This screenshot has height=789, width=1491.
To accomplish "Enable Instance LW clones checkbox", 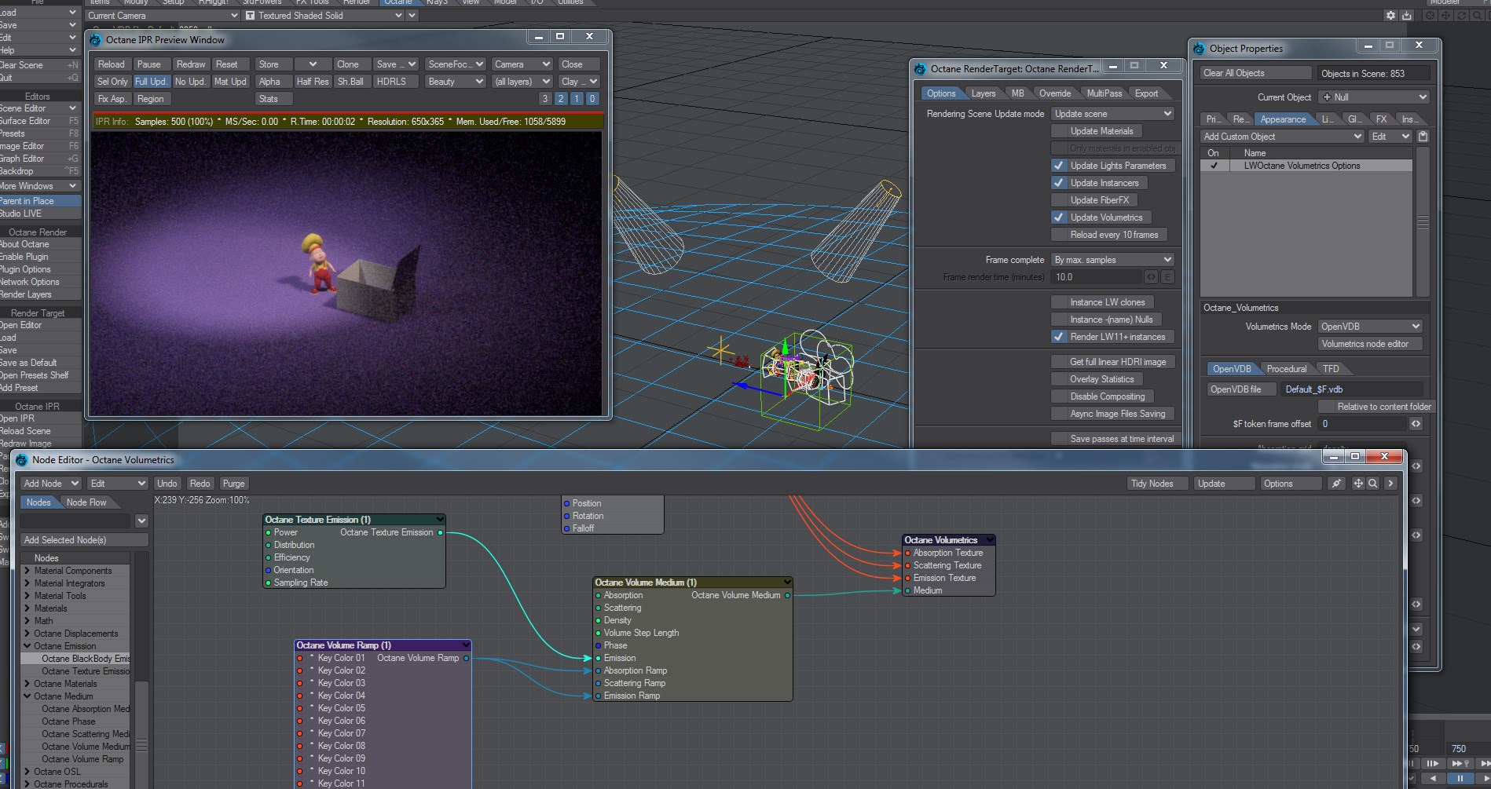I will [1059, 302].
